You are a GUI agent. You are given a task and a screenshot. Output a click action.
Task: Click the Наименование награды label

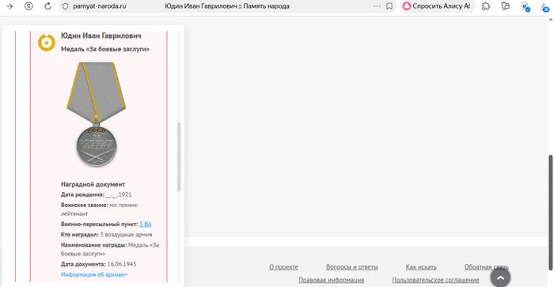tap(93, 245)
